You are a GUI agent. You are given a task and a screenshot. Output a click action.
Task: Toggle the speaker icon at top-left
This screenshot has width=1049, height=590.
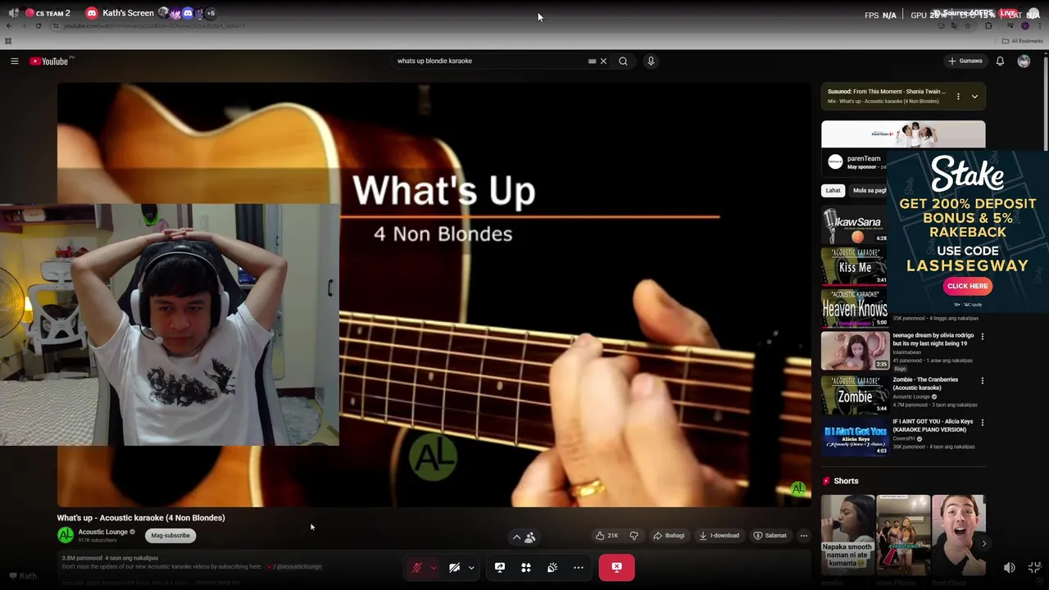point(13,13)
